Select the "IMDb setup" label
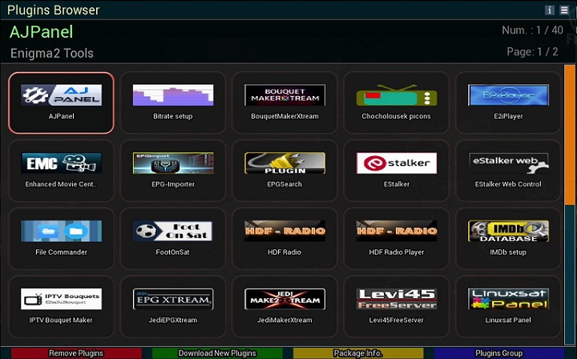Screen dimensions: 577x359 (x=508, y=252)
